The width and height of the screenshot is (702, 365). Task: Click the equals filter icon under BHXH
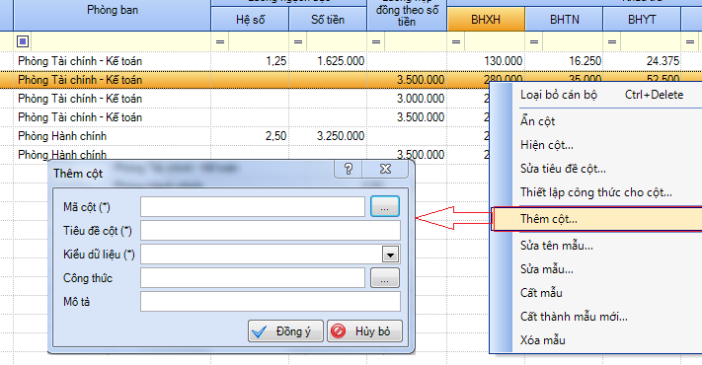tap(456, 41)
